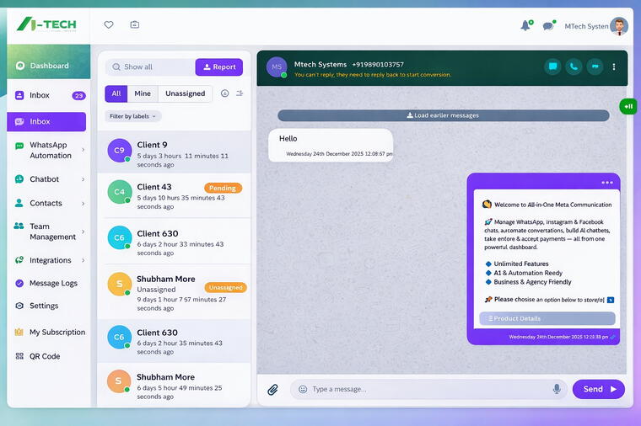This screenshot has width=641, height=426.
Task: Start a phone call with Mtech Systems
Action: coord(574,67)
